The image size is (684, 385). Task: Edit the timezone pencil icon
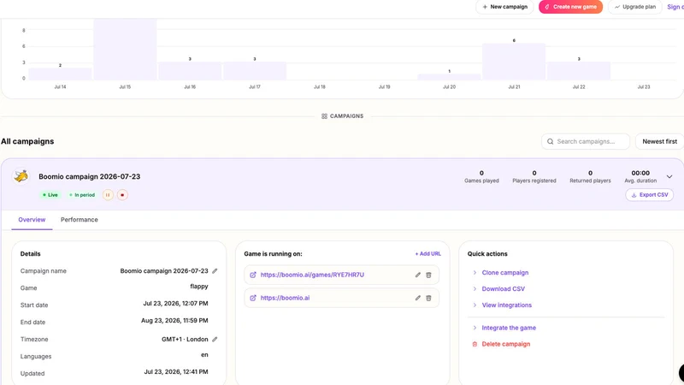click(215, 339)
